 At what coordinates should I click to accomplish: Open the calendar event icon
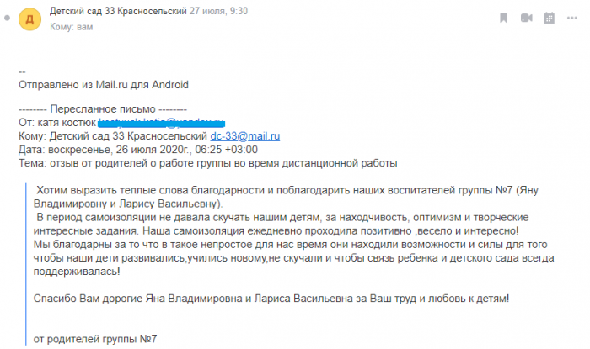pyautogui.click(x=549, y=17)
